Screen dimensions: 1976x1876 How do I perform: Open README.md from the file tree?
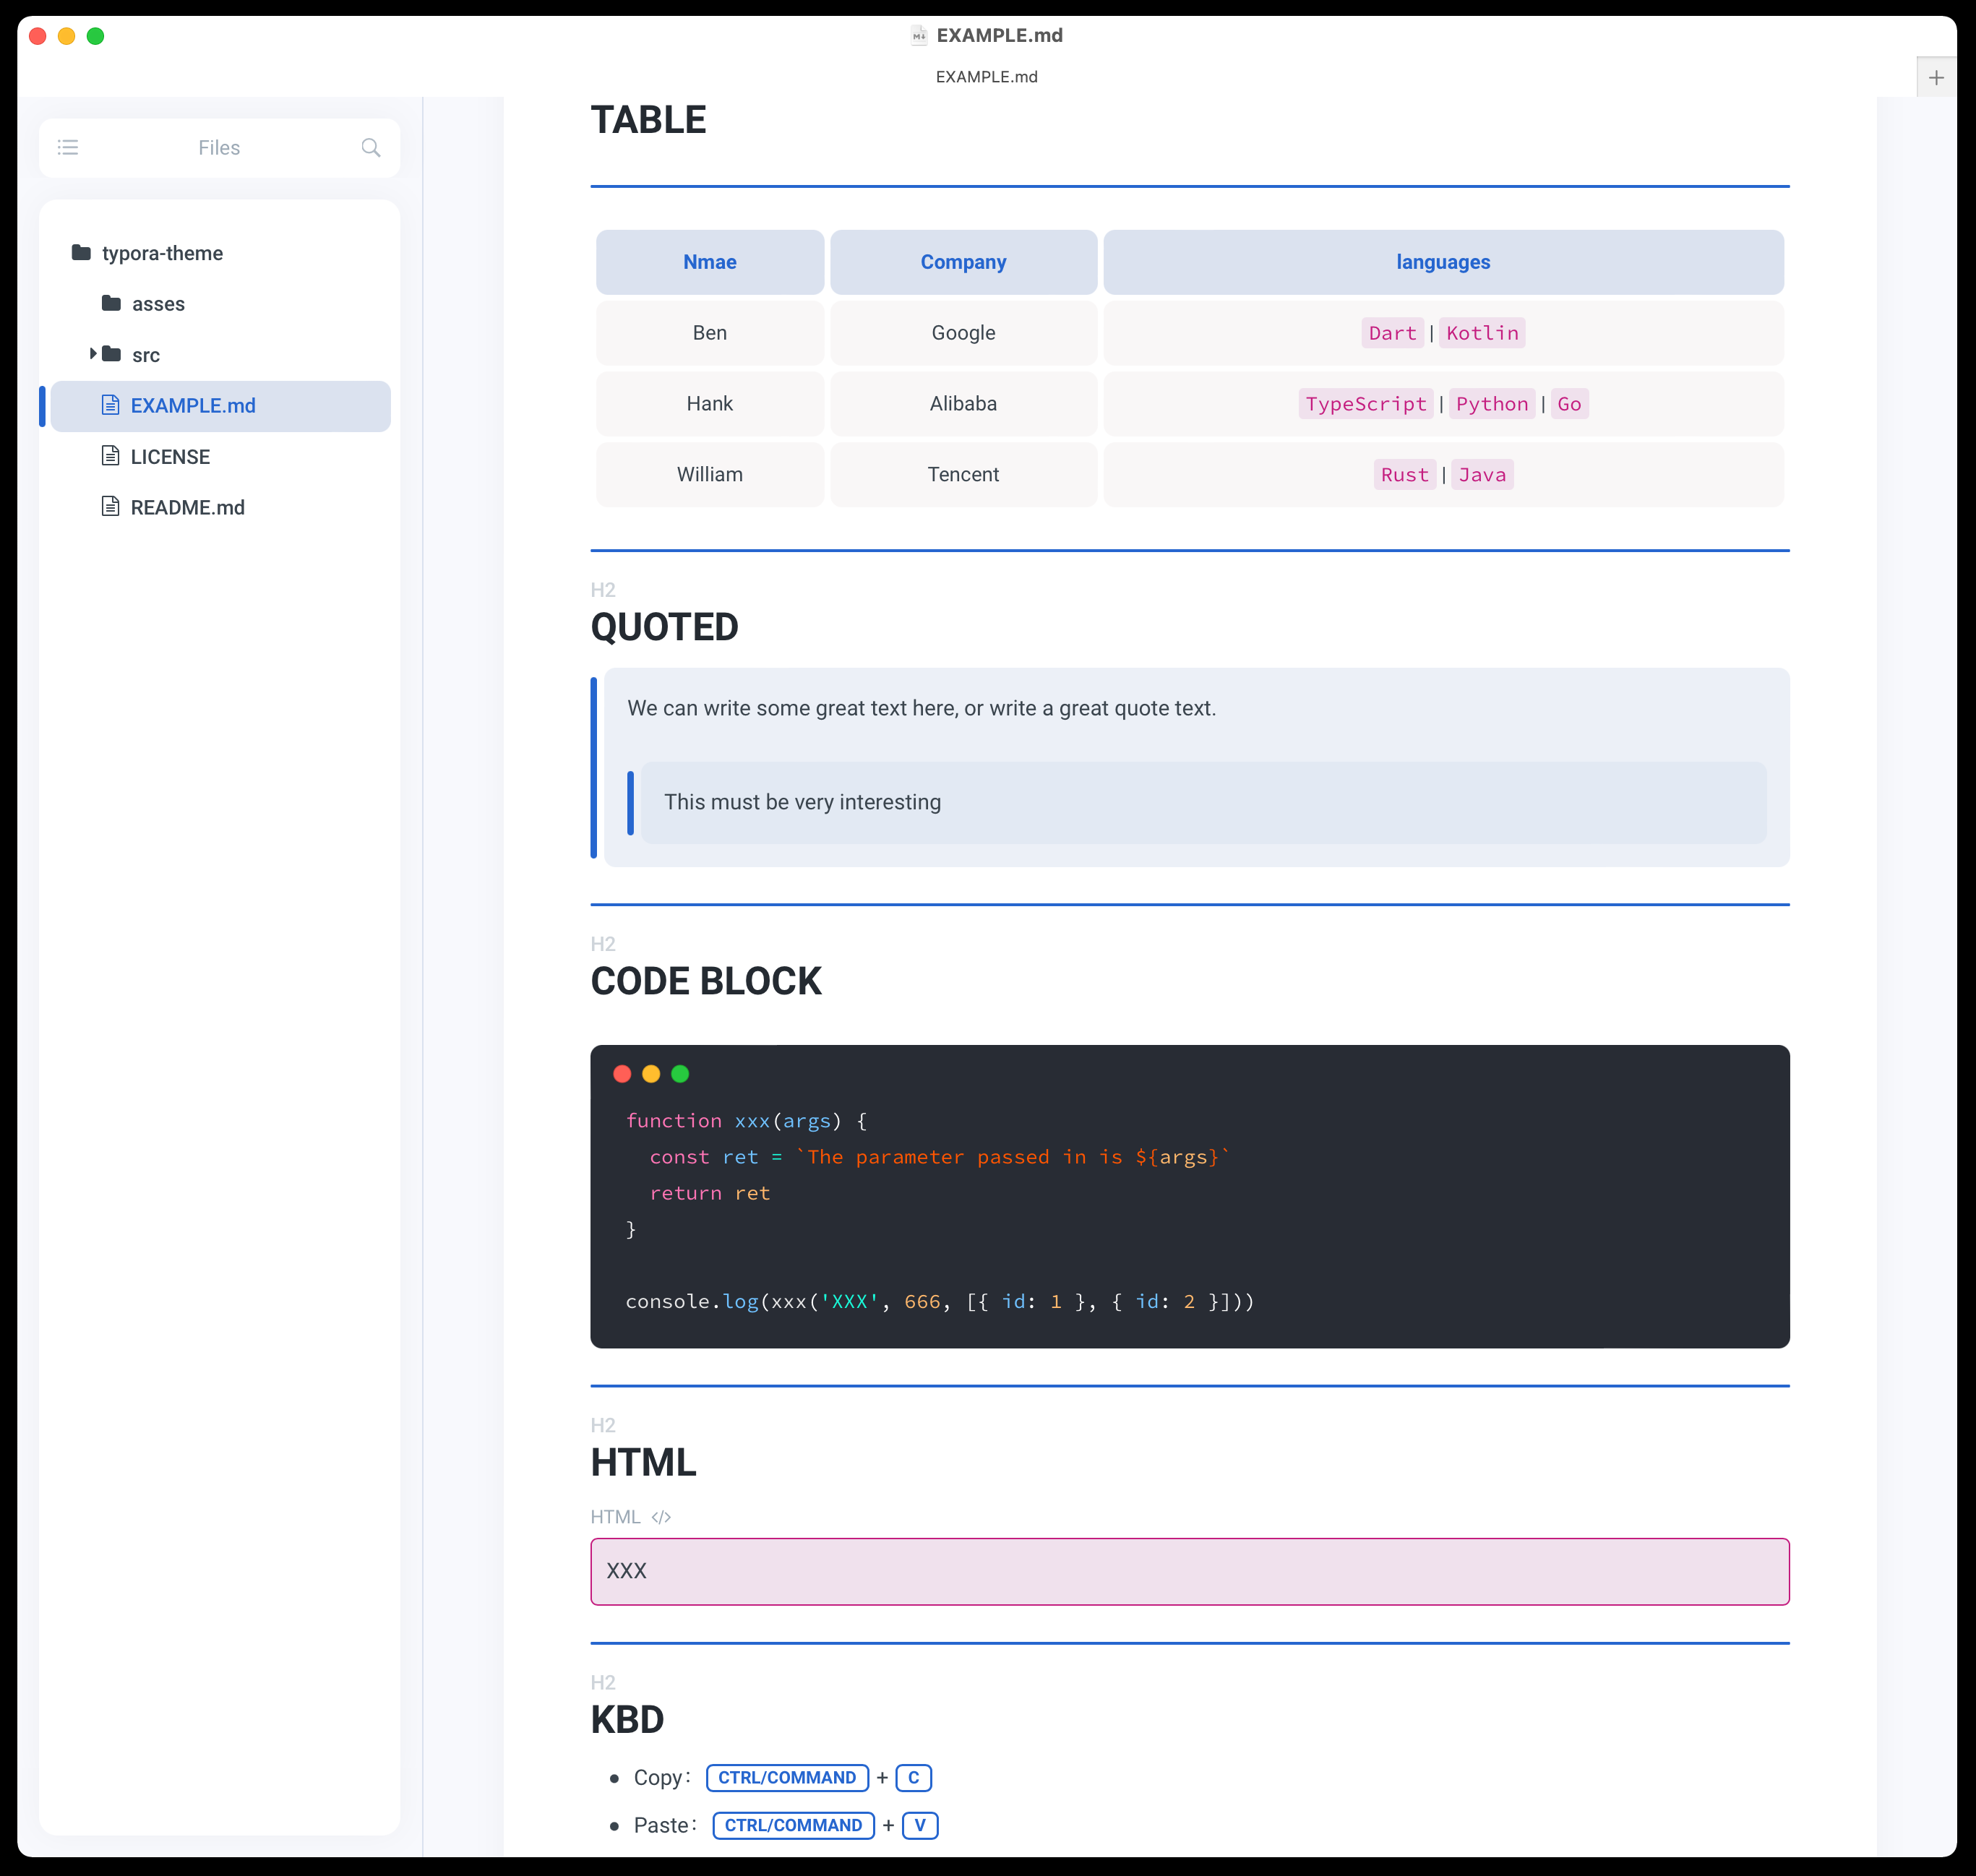click(187, 508)
